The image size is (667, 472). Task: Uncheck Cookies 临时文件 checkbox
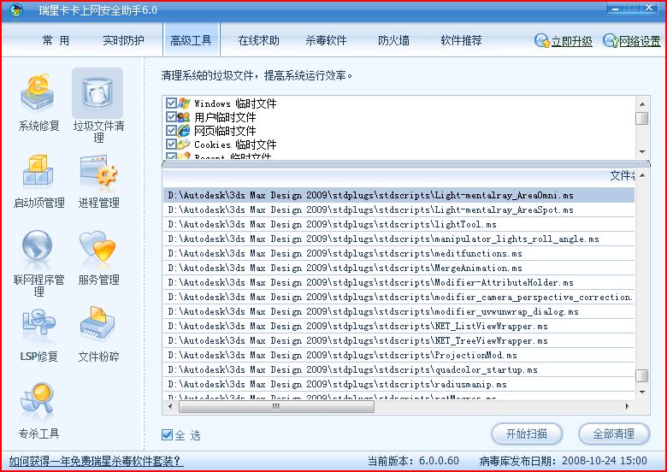click(x=171, y=144)
